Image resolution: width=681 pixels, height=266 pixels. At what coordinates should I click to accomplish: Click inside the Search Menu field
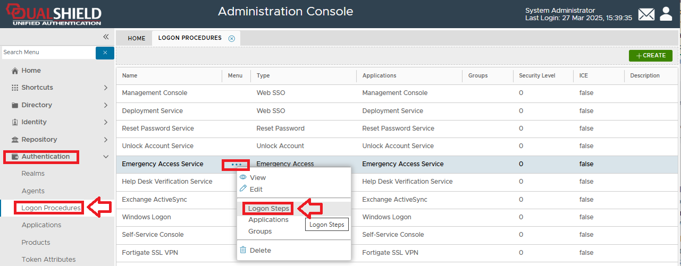(48, 52)
